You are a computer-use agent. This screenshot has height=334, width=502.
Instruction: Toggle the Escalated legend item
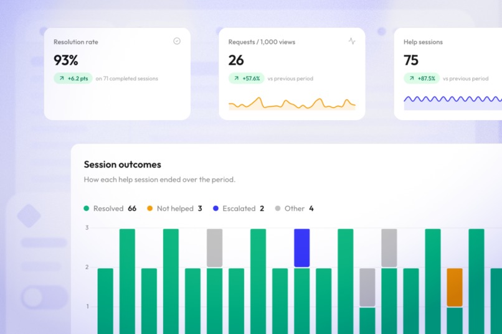(x=239, y=208)
